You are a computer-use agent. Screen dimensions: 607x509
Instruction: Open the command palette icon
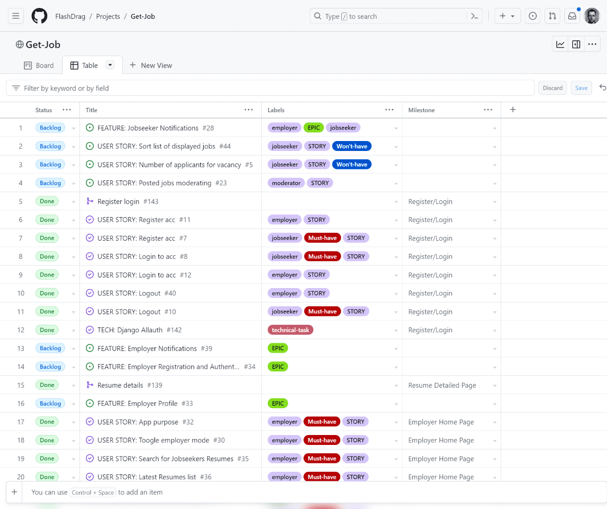(x=474, y=16)
